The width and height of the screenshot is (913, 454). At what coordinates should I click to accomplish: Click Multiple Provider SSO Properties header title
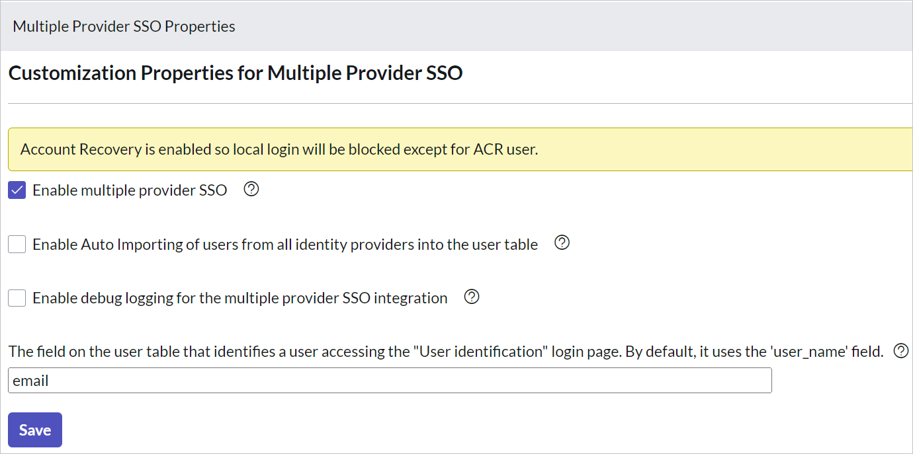tap(124, 26)
